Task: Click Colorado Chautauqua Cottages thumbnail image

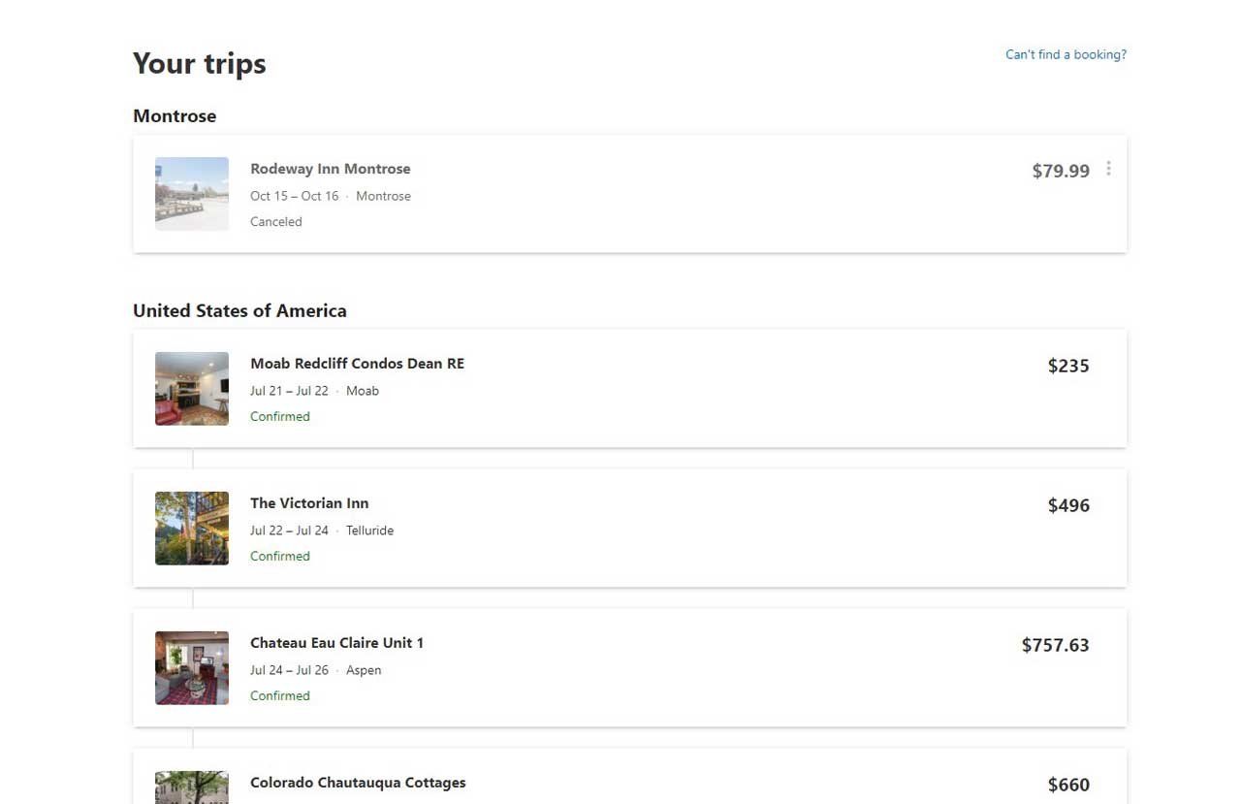Action: pos(192,788)
